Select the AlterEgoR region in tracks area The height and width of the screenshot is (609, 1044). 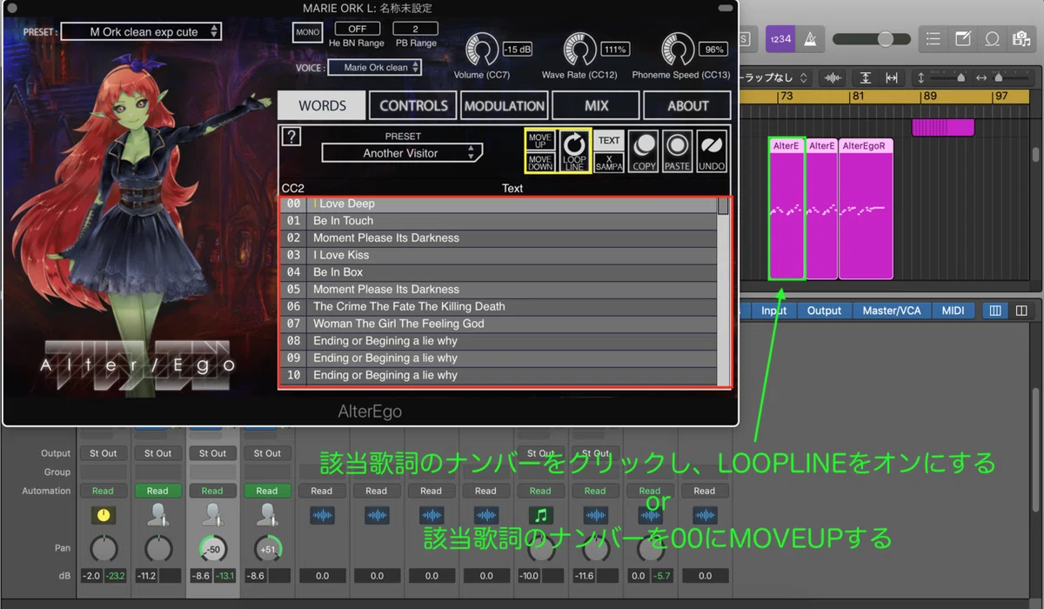tap(866, 209)
